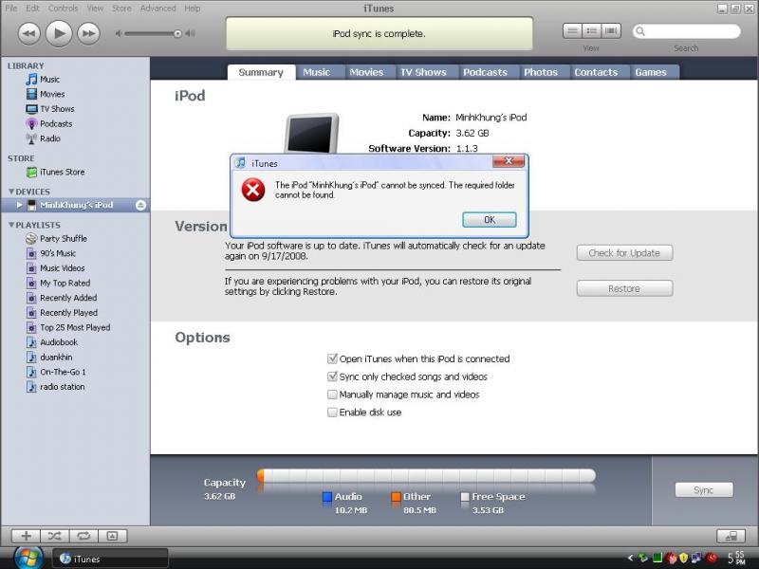
Task: Adjust the volume slider knob
Action: pyautogui.click(x=177, y=33)
